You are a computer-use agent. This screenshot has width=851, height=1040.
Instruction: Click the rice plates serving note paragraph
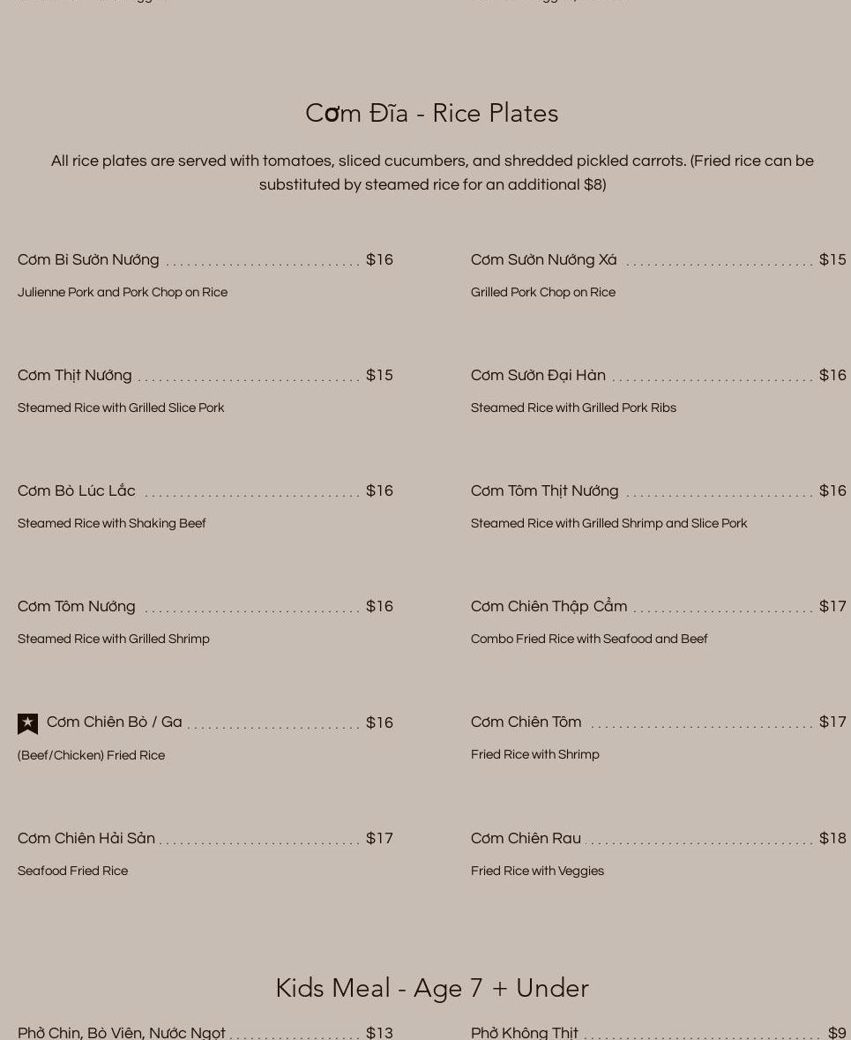431,173
